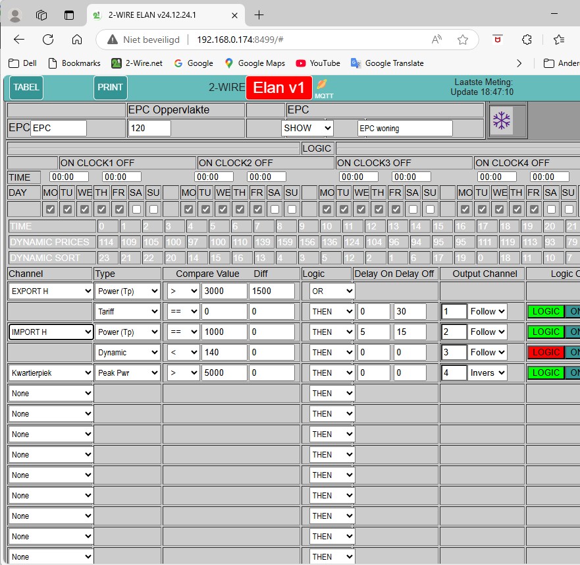The height and width of the screenshot is (565, 580).
Task: Click the browser profile avatar icon
Action: 15,15
